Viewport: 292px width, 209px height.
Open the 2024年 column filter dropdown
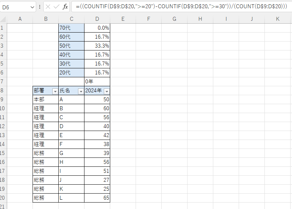click(106, 91)
